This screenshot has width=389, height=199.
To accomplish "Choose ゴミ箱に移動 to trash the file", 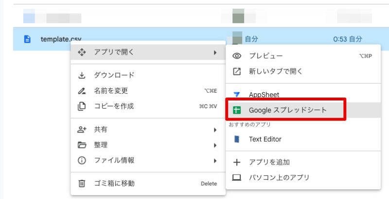I will point(148,183).
